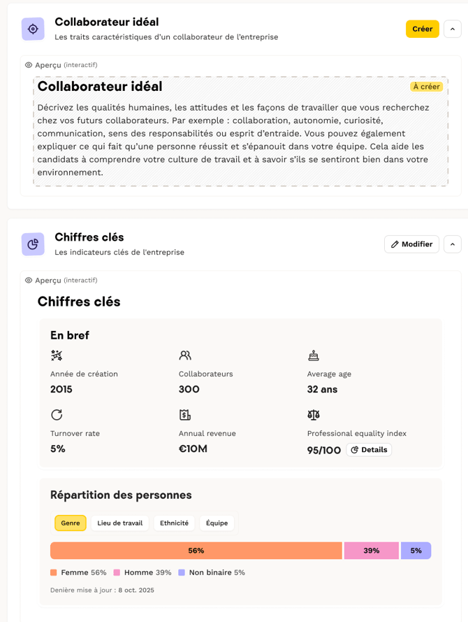Click the eye icon next to Aperçu in Chiffres clés
This screenshot has height=622, width=468.
coord(29,281)
